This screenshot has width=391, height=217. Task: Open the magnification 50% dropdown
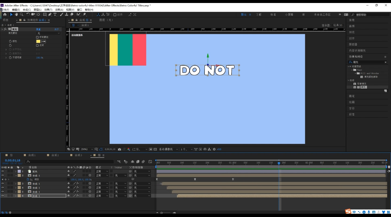pos(87,149)
